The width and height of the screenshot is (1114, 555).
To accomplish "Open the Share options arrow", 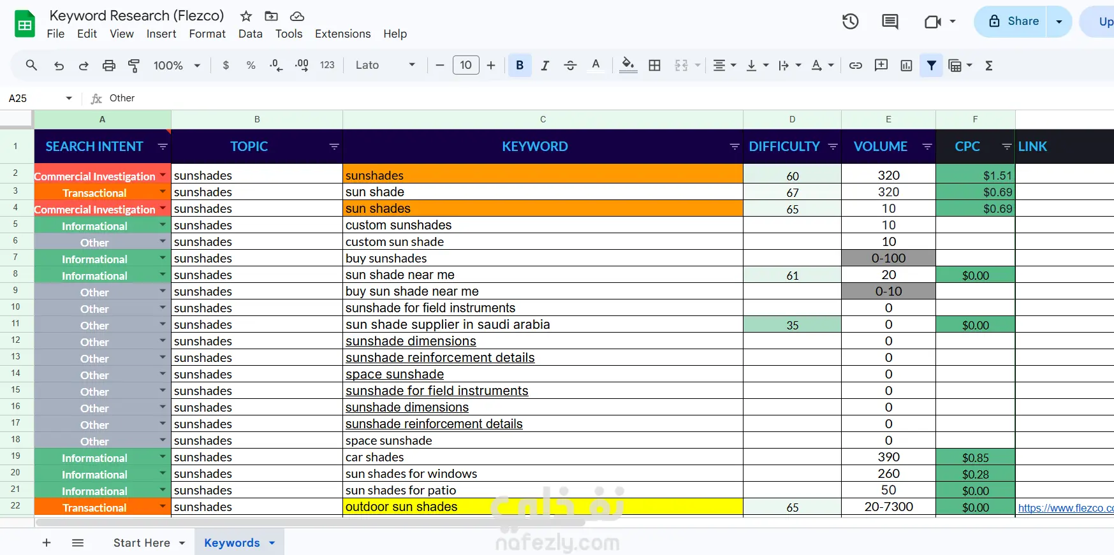I will pyautogui.click(x=1059, y=22).
